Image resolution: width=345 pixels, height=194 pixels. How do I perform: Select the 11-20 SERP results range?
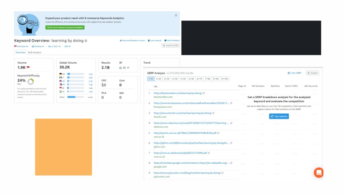[158, 79]
